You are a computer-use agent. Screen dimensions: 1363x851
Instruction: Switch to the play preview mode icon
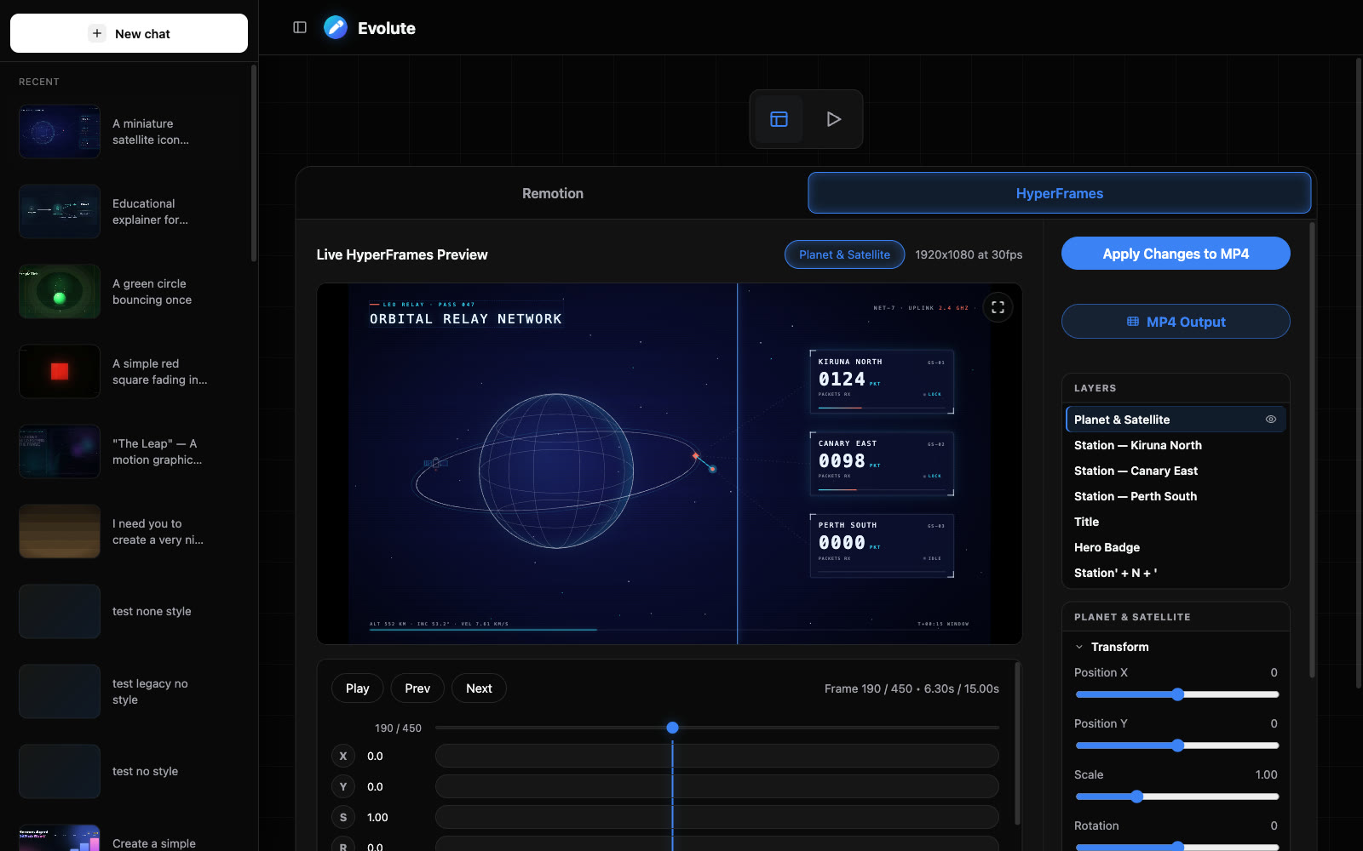[x=833, y=119]
